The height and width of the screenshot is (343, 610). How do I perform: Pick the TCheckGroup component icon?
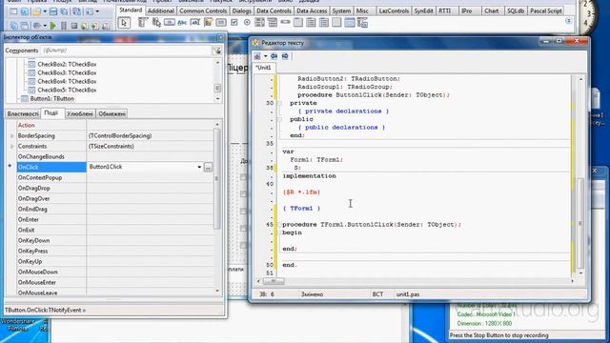(324, 23)
